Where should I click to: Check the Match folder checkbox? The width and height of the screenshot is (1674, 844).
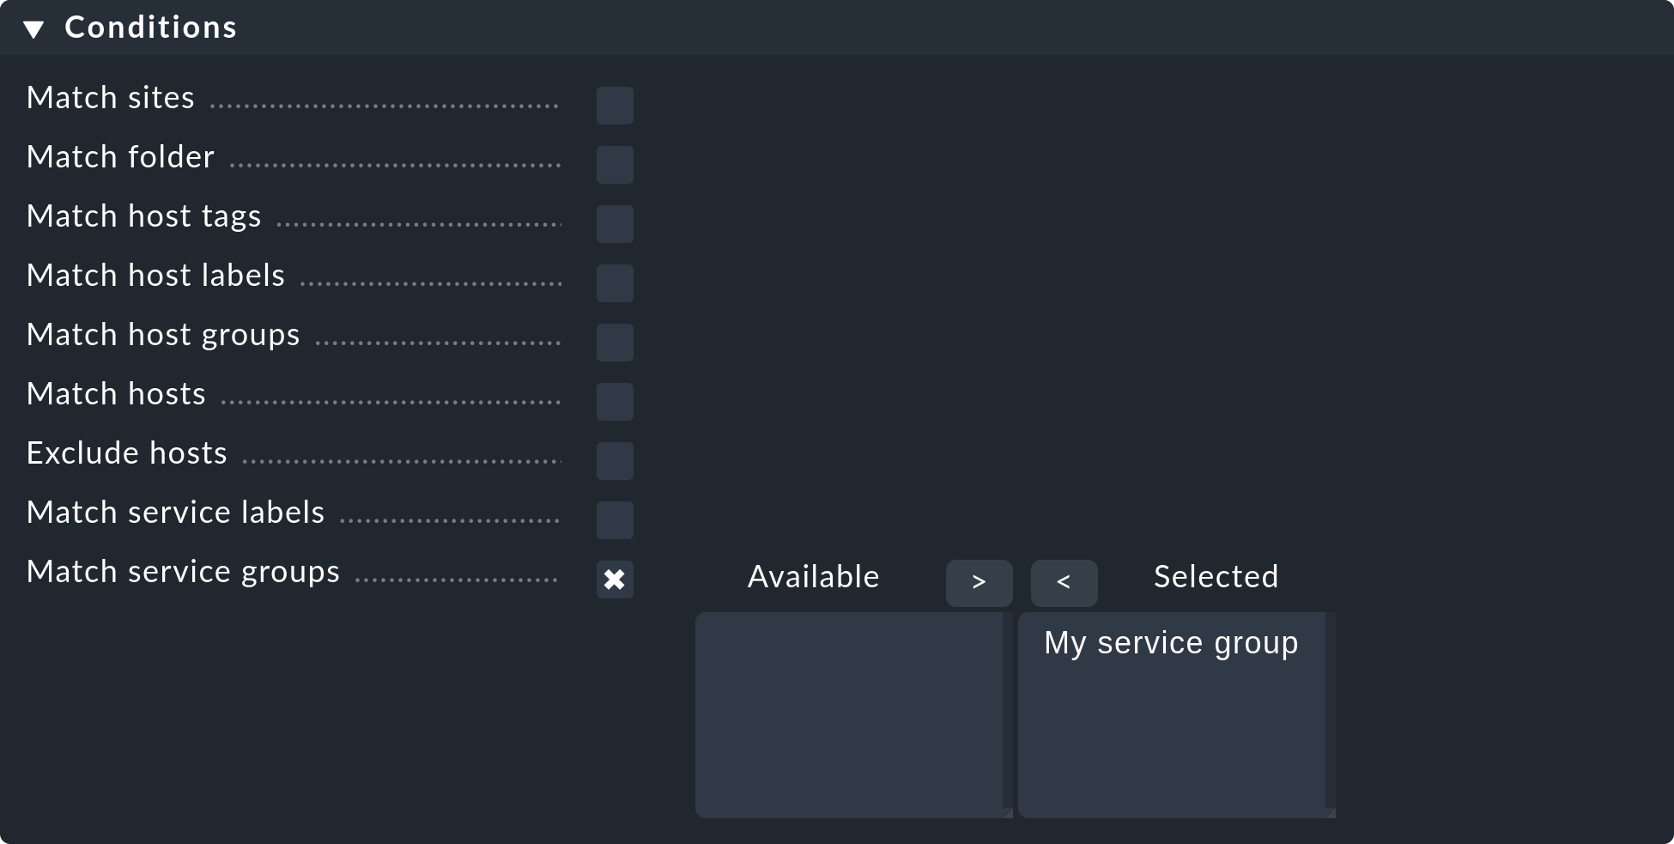point(615,164)
